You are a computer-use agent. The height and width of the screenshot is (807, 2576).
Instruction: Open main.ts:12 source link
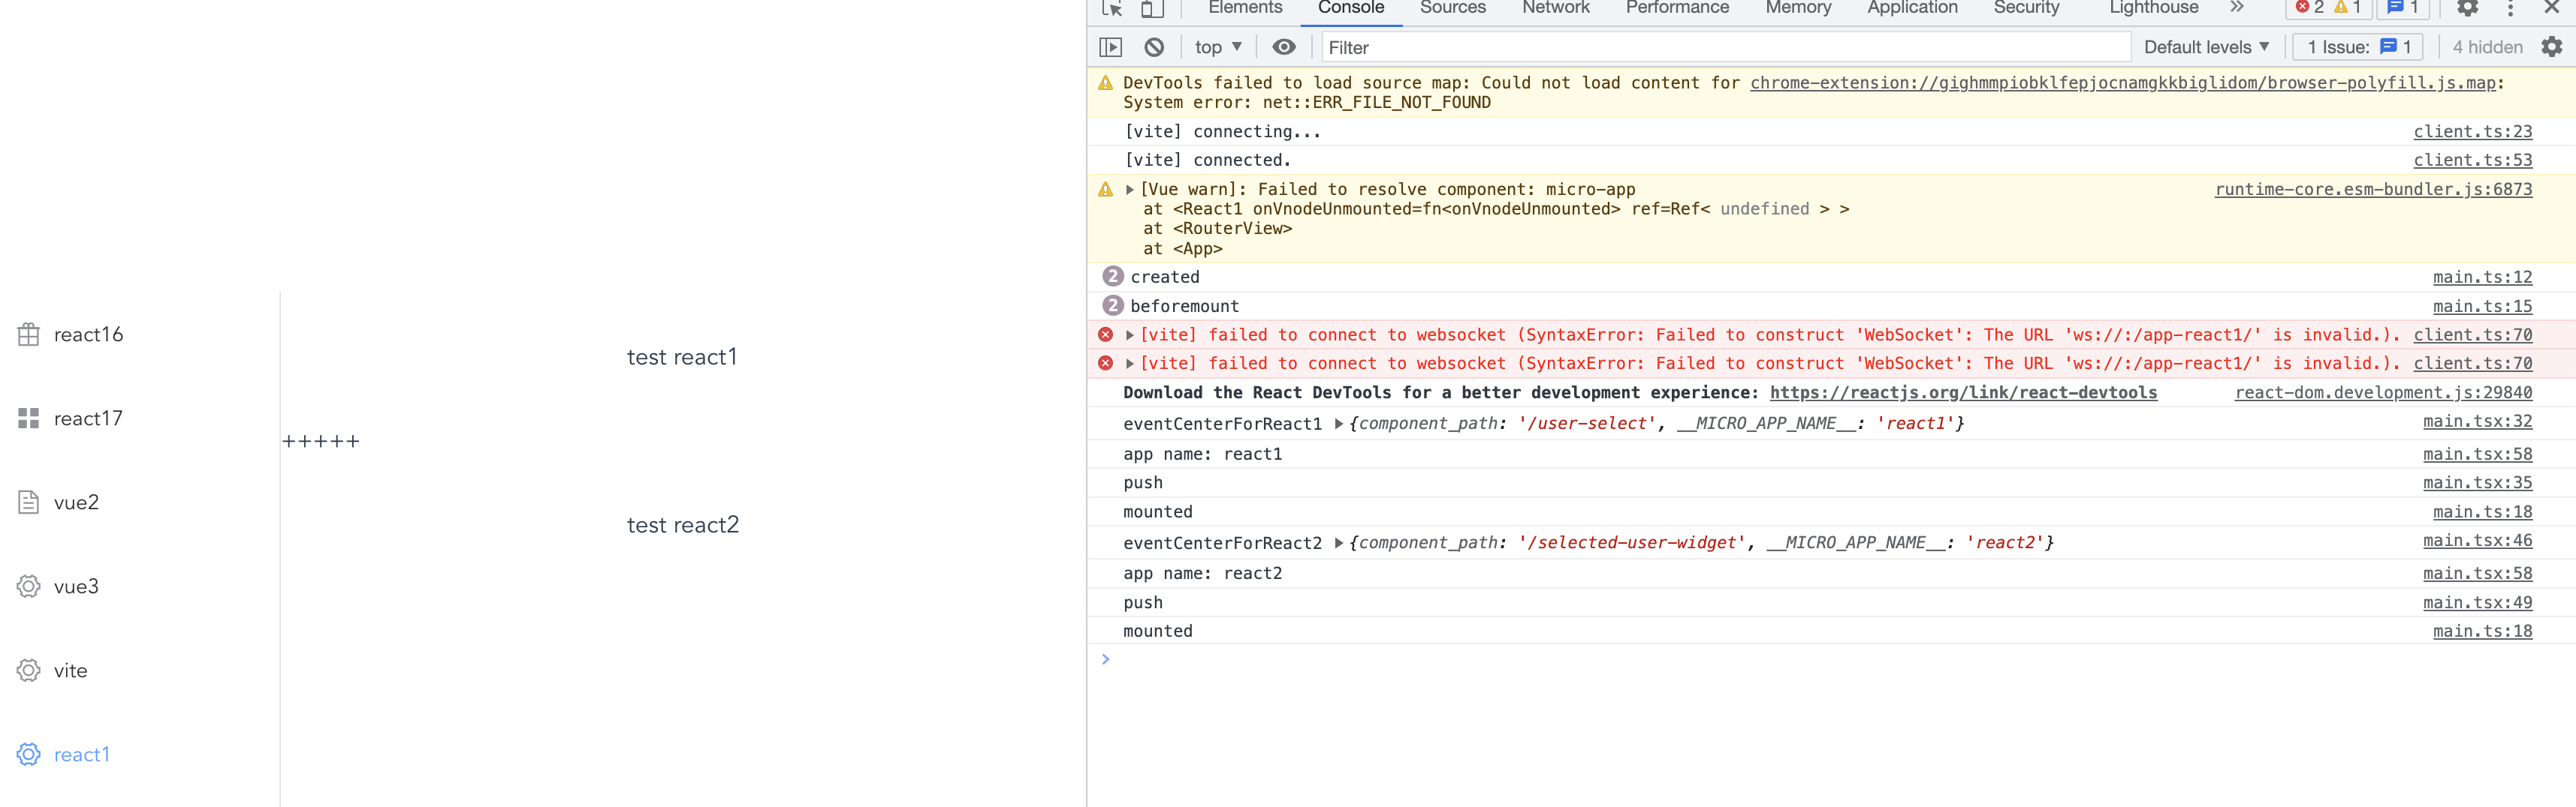[2482, 277]
